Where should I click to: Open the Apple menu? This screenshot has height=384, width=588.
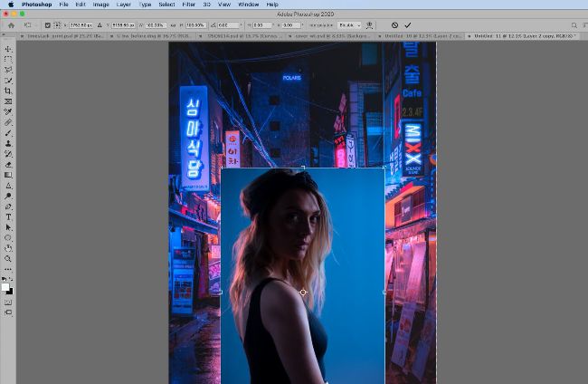[9, 5]
